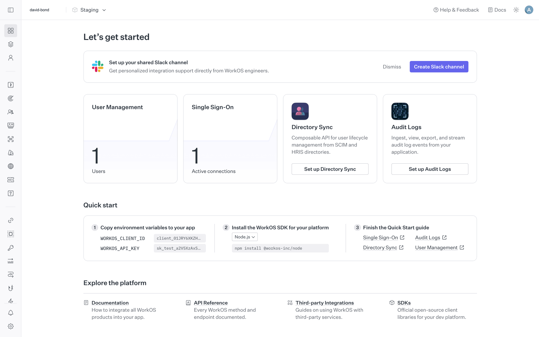The height and width of the screenshot is (337, 539).
Task: Open the Node.js SDK platform dropdown
Action: (x=245, y=237)
